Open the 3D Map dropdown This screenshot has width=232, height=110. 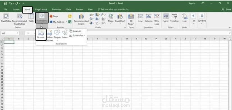click(131, 19)
